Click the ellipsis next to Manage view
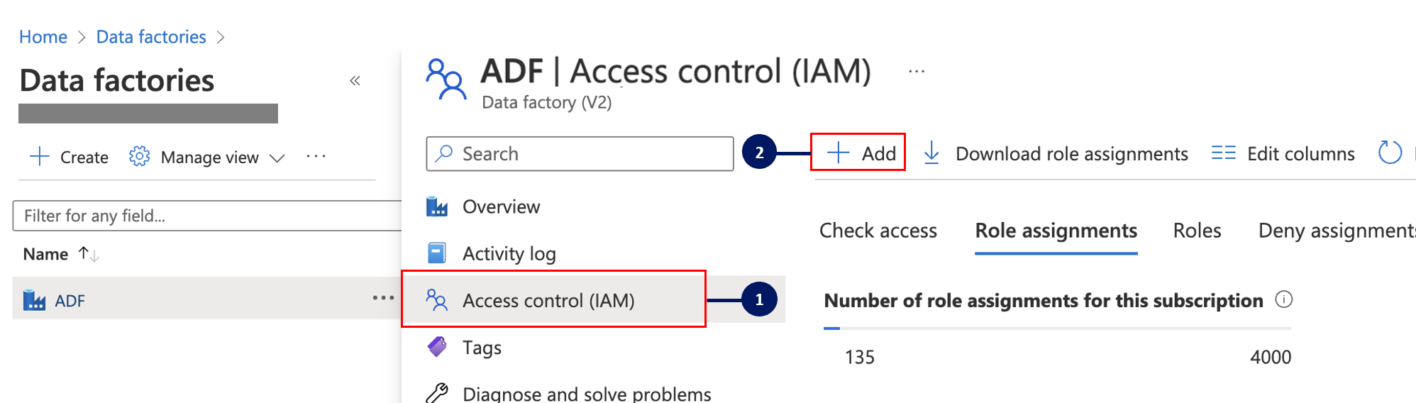 pyautogui.click(x=316, y=156)
